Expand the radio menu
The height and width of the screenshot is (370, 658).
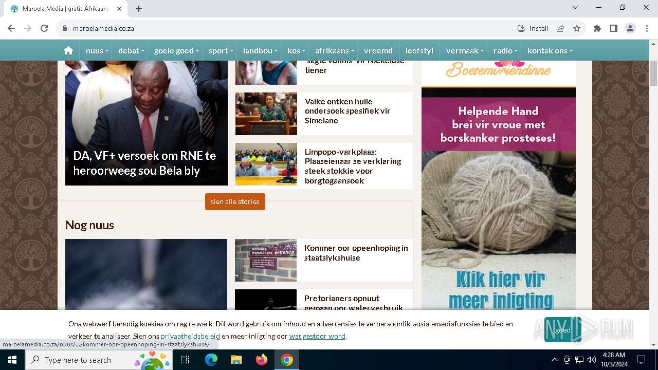point(505,50)
